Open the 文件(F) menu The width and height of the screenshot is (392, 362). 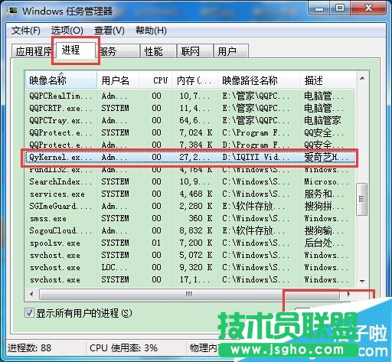click(26, 31)
